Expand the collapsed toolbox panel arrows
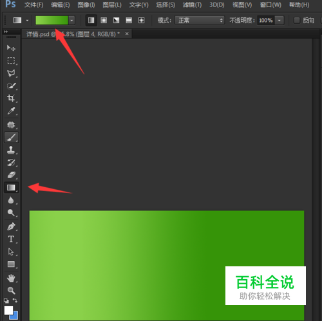 click(x=6, y=32)
